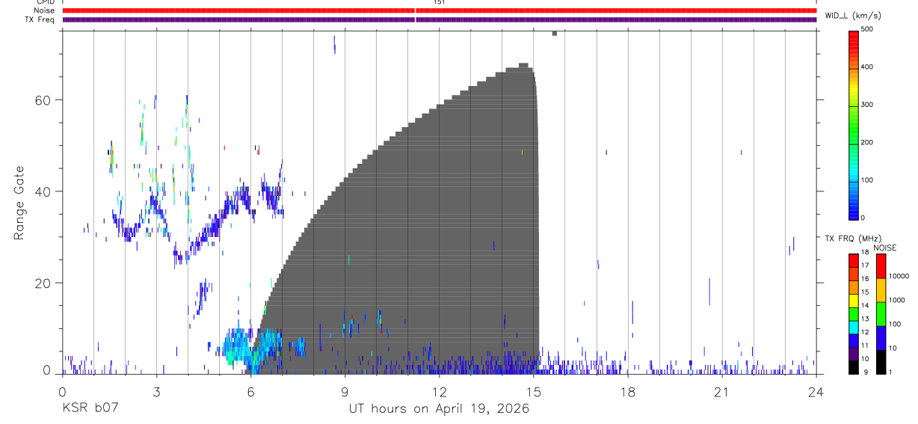The width and height of the screenshot is (918, 424).
Task: Click the '500' tick on the width colorbar
Action: [868, 29]
